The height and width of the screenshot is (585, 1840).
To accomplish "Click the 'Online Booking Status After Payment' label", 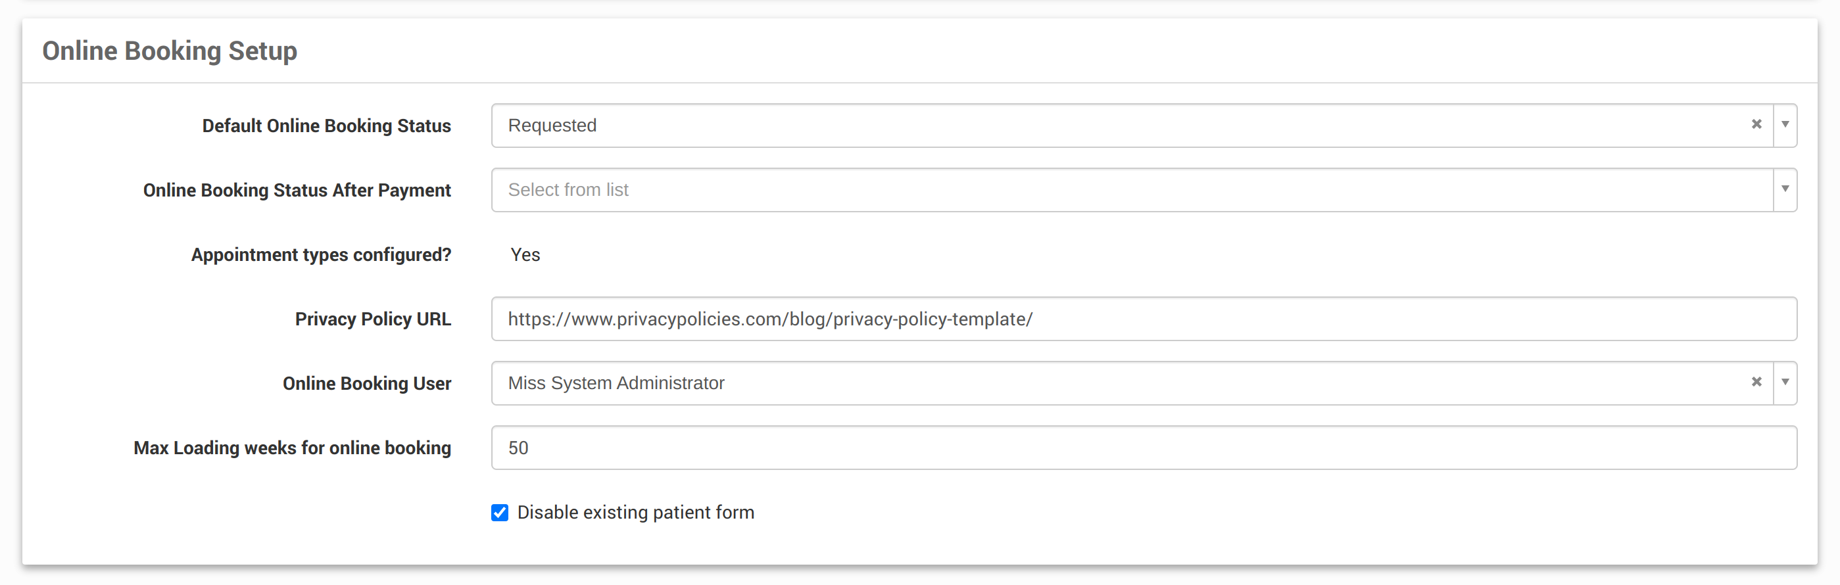I will pyautogui.click(x=297, y=191).
